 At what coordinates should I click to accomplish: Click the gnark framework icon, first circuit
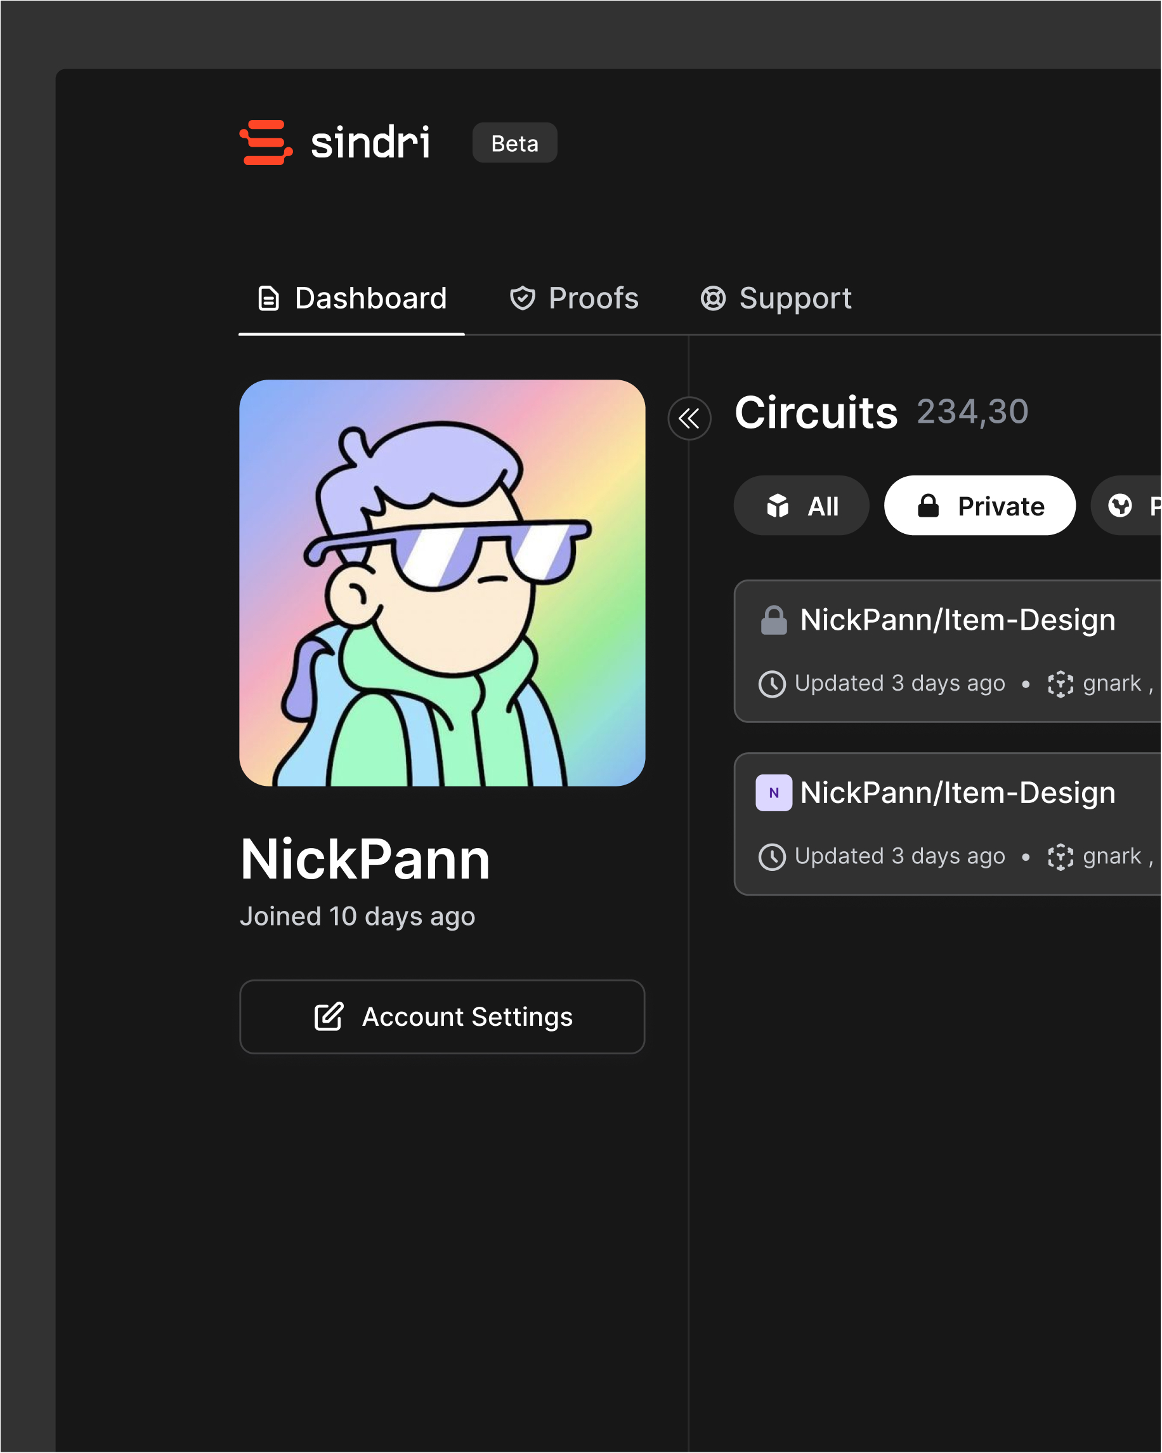coord(1061,684)
